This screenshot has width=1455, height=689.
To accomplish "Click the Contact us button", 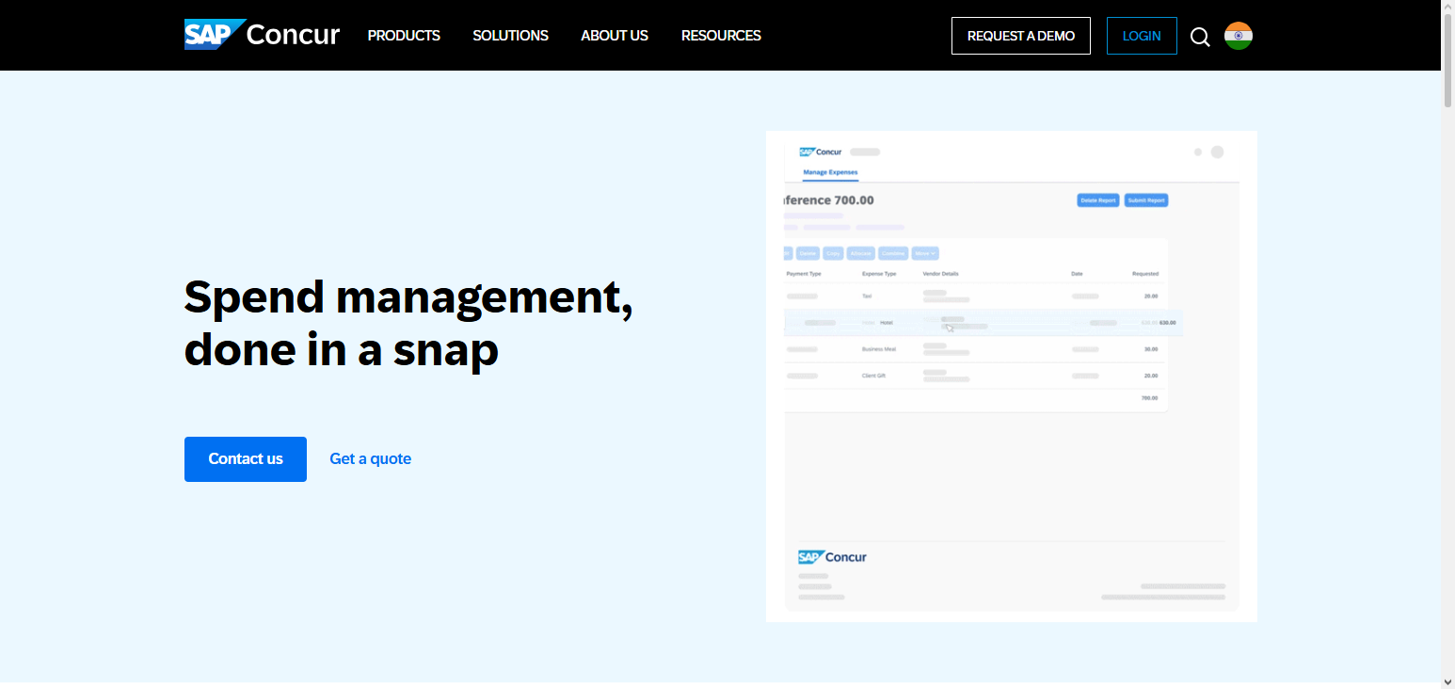I will (x=245, y=459).
